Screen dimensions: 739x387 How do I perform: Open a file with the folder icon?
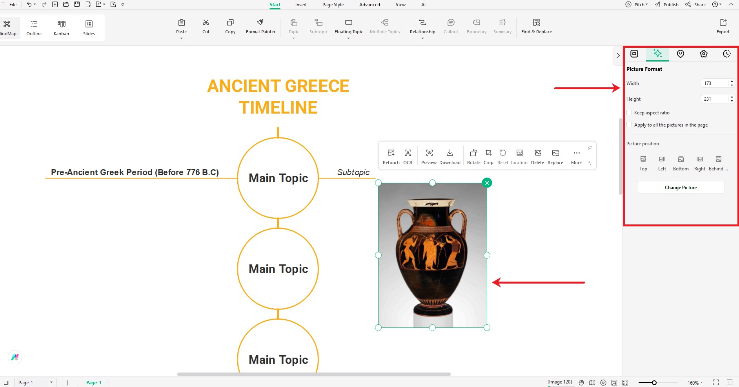[x=66, y=4]
